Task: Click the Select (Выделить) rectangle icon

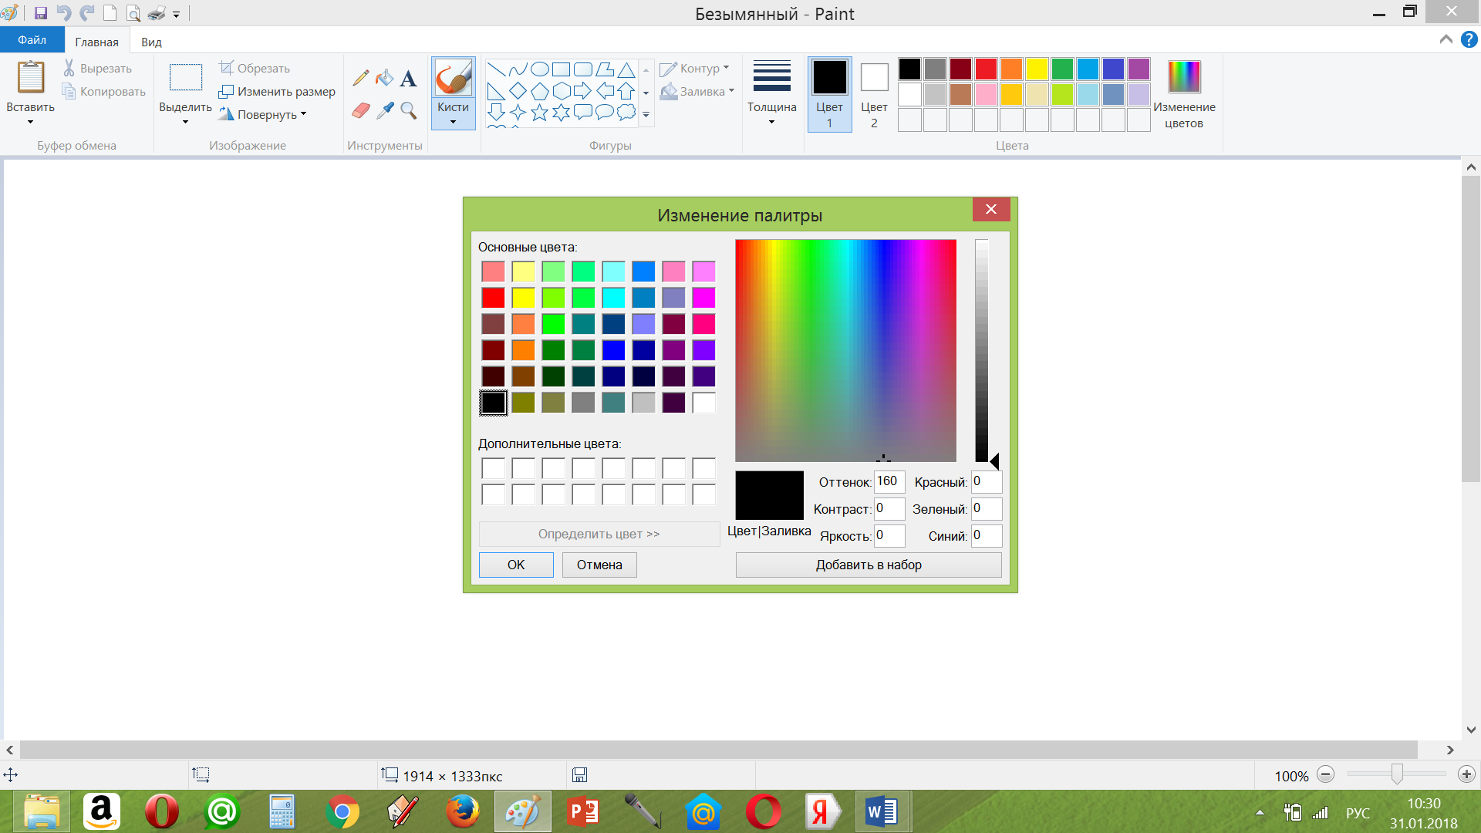Action: [x=186, y=77]
